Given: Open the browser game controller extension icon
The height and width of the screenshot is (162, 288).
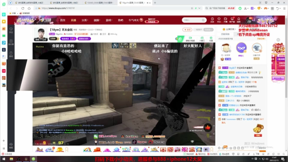Looking at the screenshot, I should coord(266,8).
